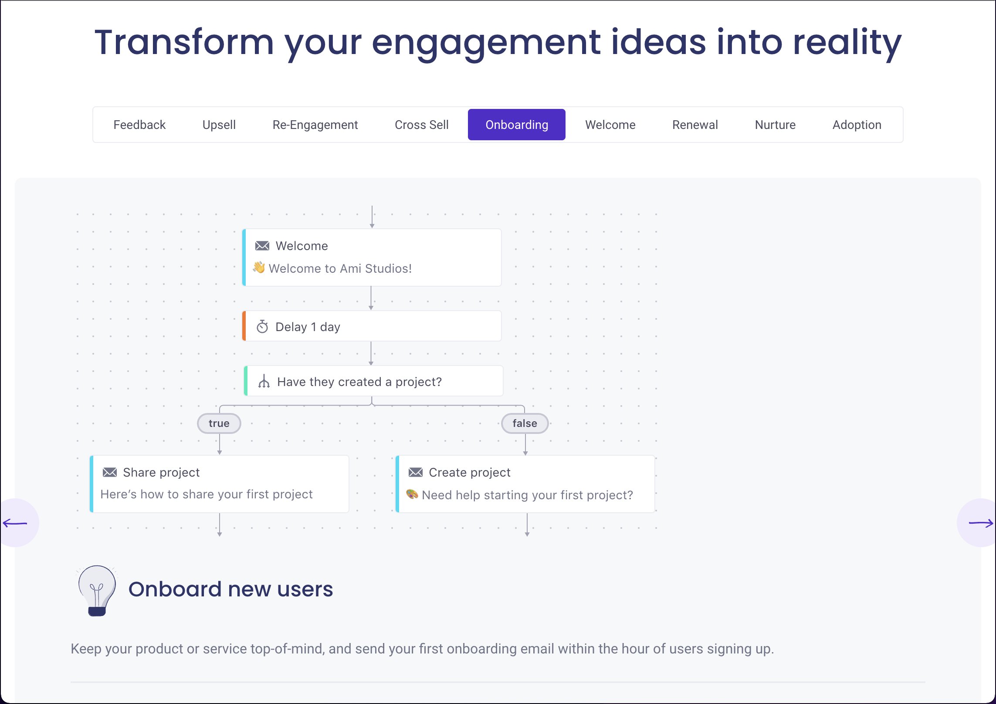Screen dimensions: 996x704
Task: Click the envelope icon on Share project
Action: [x=110, y=472]
